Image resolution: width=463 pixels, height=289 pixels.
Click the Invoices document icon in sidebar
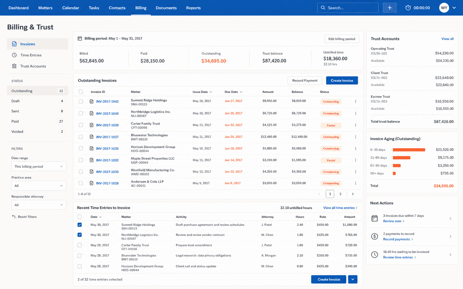(14, 44)
